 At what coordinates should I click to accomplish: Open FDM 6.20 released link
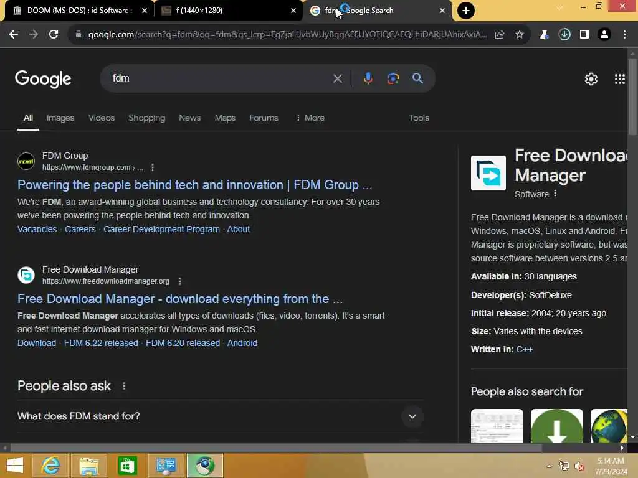pos(183,343)
